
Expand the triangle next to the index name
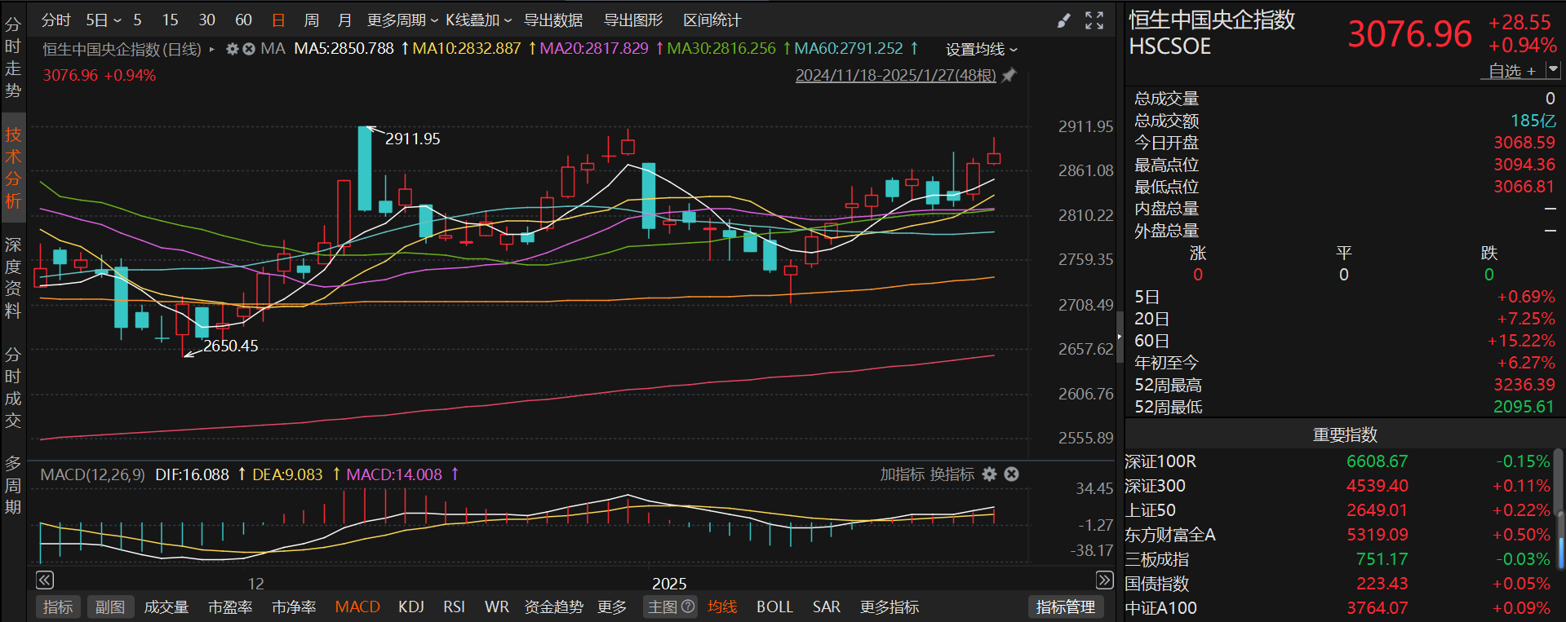click(x=212, y=49)
